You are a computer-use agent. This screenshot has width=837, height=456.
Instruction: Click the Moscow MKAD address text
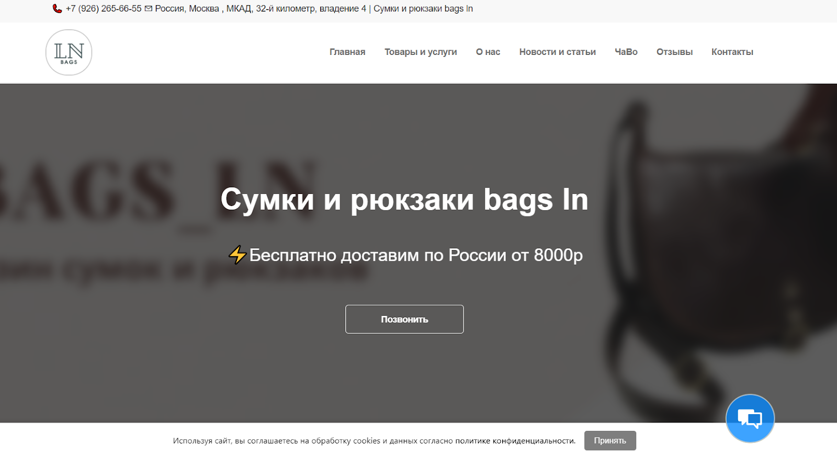tap(261, 9)
